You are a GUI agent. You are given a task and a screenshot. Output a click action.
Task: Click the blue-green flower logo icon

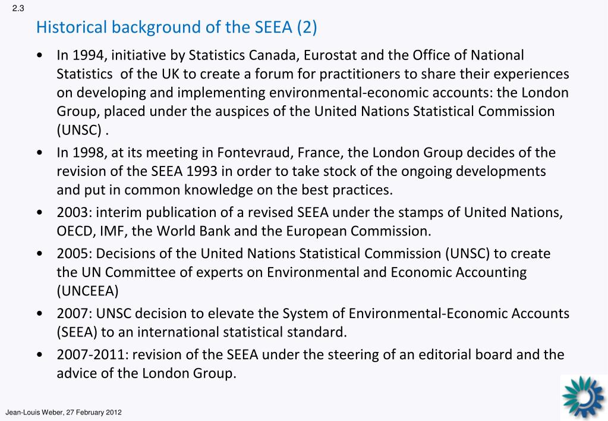coord(584,397)
